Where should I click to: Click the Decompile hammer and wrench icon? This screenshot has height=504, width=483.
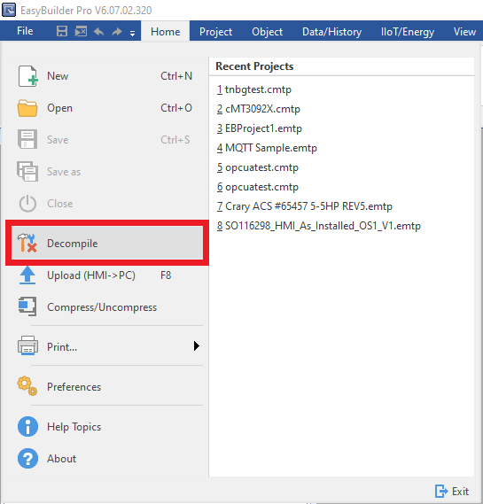pyautogui.click(x=27, y=243)
